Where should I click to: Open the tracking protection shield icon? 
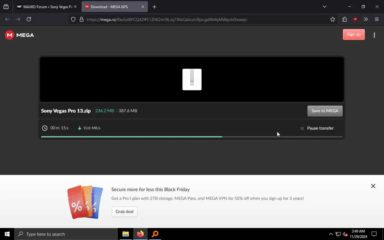pyautogui.click(x=73, y=19)
